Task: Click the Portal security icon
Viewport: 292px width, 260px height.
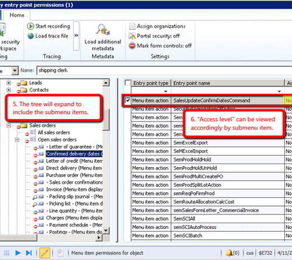Action: 132,36
